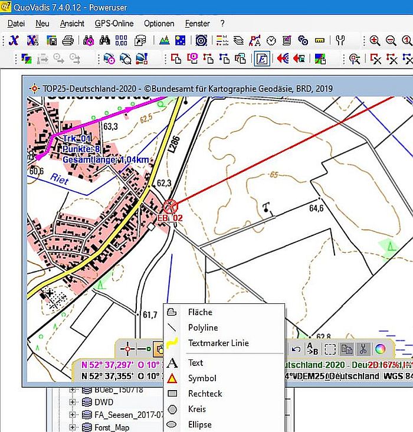The height and width of the screenshot is (432, 413).
Task: Click the QuoVadis X explorer icon
Action: (x=14, y=41)
